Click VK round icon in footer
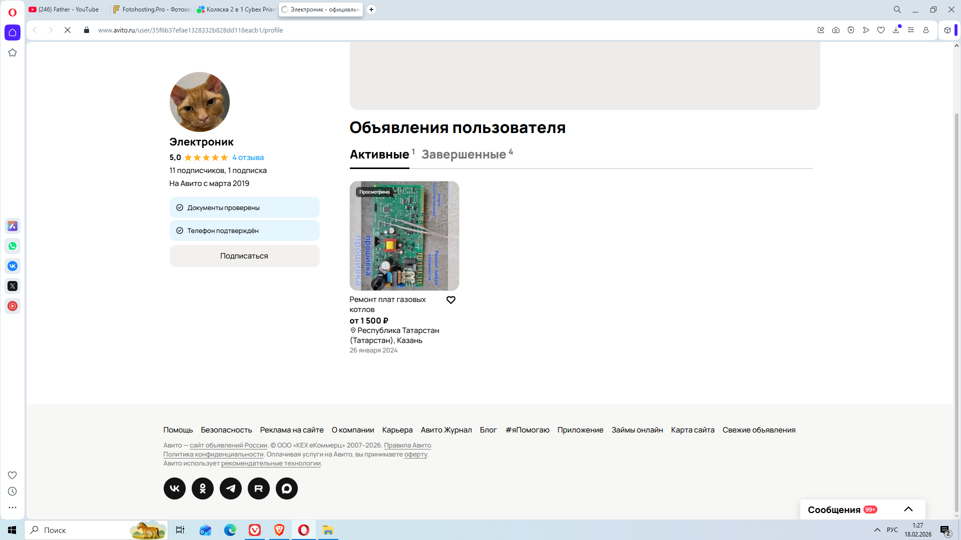Screen dimensions: 961x540 [x=175, y=488]
